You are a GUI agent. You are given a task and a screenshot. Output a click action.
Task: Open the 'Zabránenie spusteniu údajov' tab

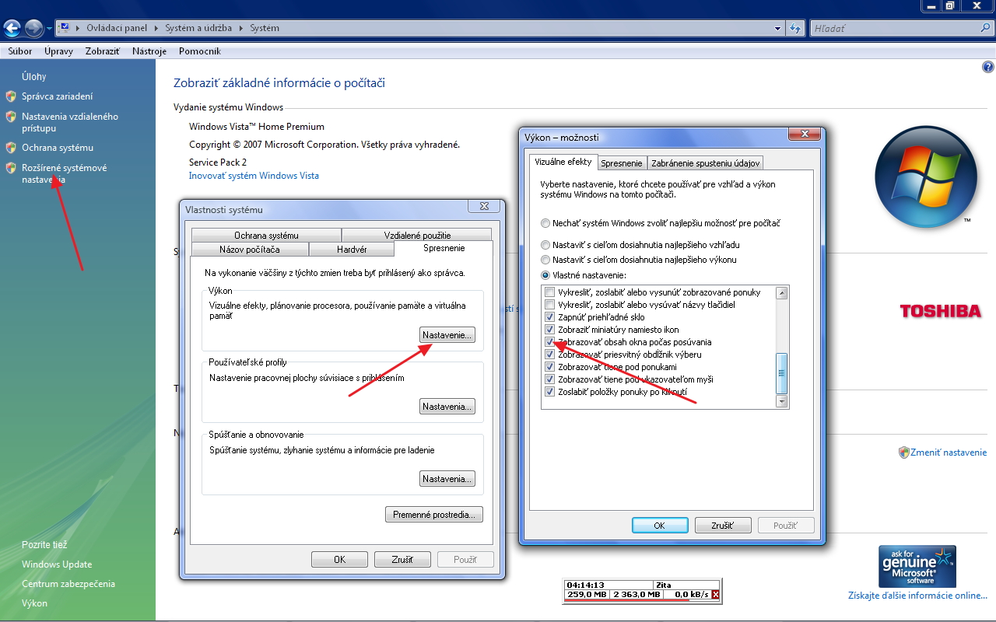tap(706, 163)
